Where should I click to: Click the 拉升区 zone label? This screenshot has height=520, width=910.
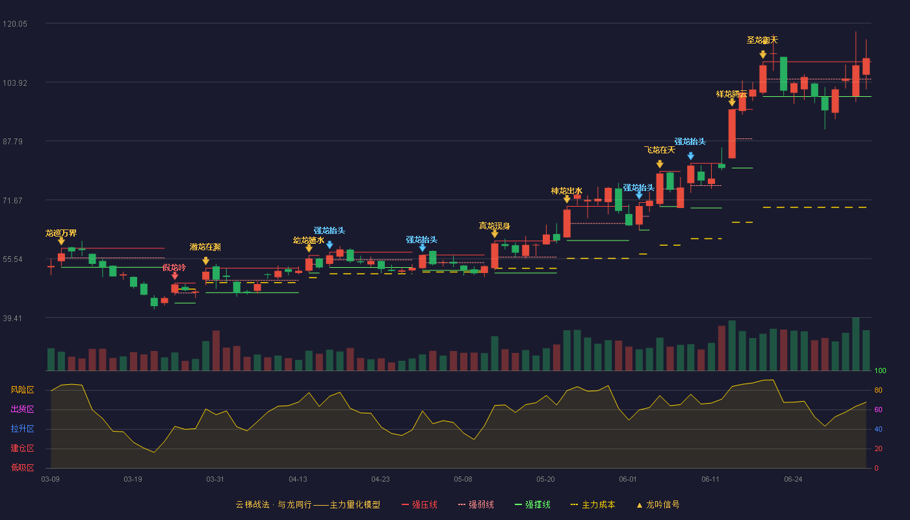tap(22, 429)
